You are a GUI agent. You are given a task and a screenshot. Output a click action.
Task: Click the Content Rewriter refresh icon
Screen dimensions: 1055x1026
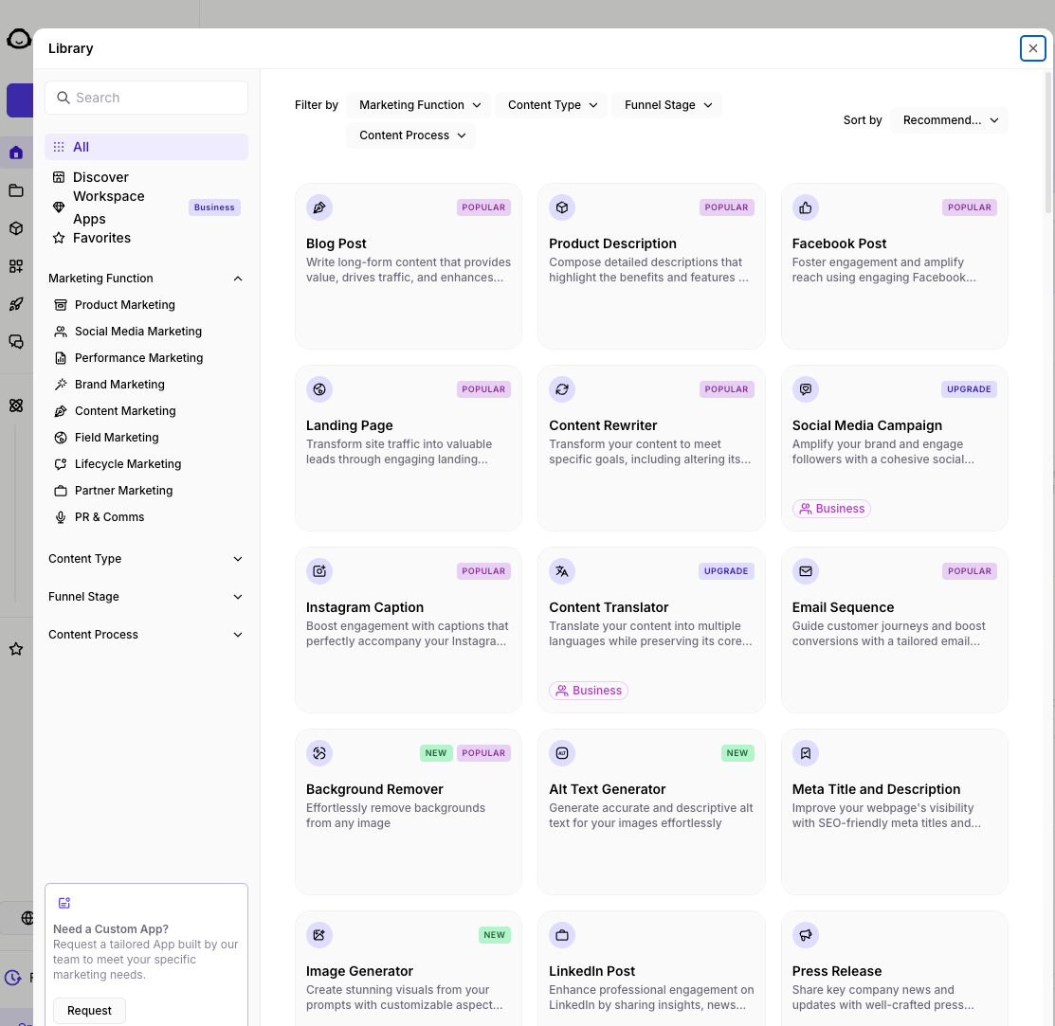click(562, 389)
